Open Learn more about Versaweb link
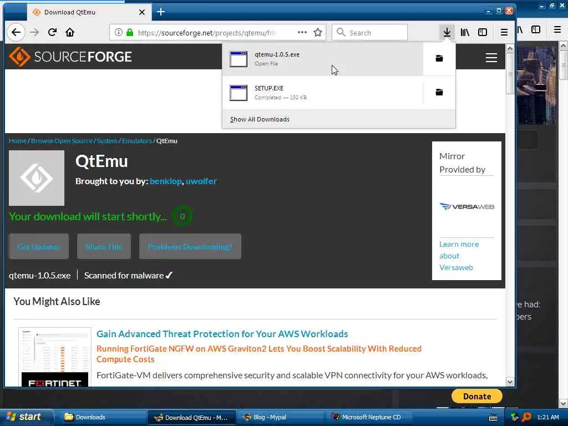Viewport: 568px width, 426px height. click(459, 256)
